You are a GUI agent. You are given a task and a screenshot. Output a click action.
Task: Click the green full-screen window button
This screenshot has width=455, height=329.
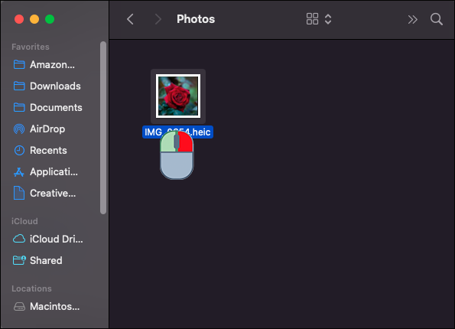click(x=50, y=19)
